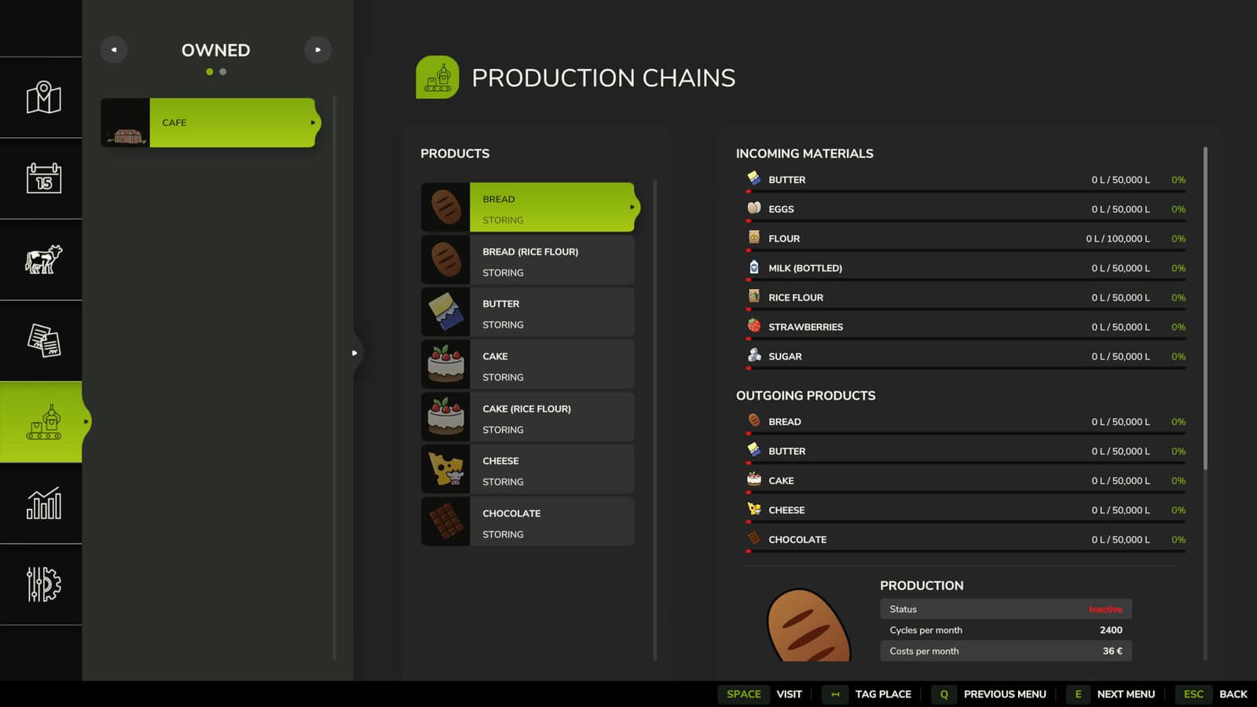
Task: Open the statistics bar chart icon
Action: point(43,503)
